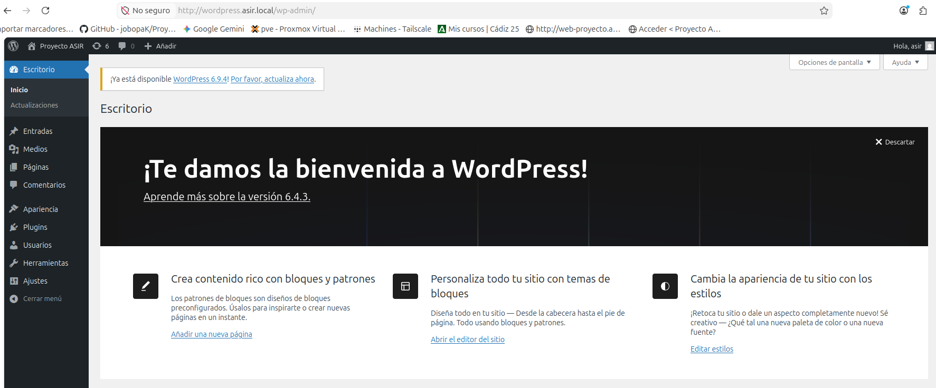The image size is (936, 388).
Task: Click Por favor, actualiza ahora link
Action: tap(272, 79)
